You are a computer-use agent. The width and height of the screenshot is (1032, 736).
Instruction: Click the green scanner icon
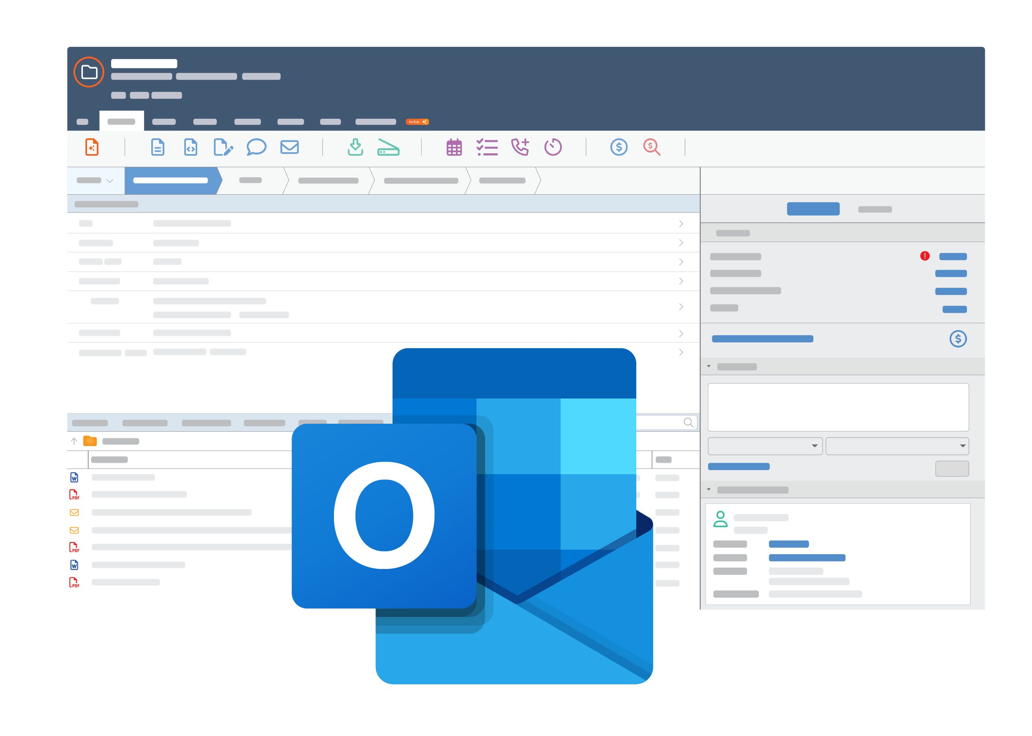(x=388, y=147)
